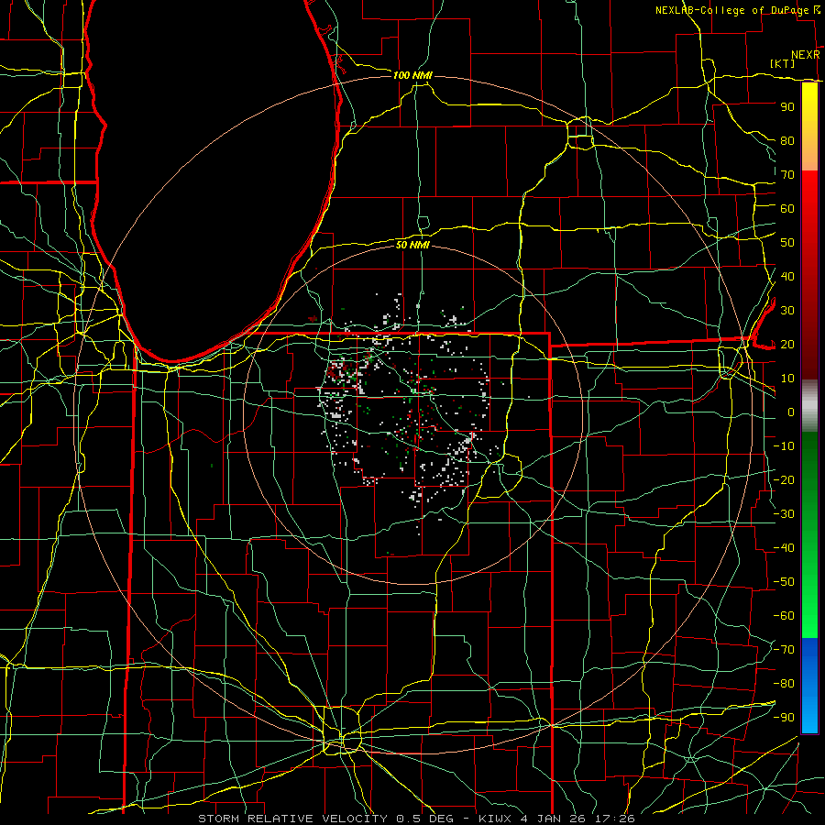Click the 90 value on the velocity scale
The width and height of the screenshot is (825, 825).
(787, 107)
